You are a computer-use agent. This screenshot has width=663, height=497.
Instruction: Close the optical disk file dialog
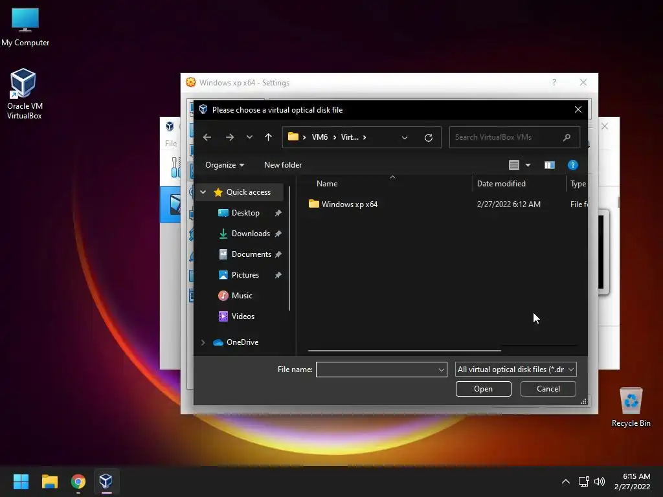[x=578, y=109]
